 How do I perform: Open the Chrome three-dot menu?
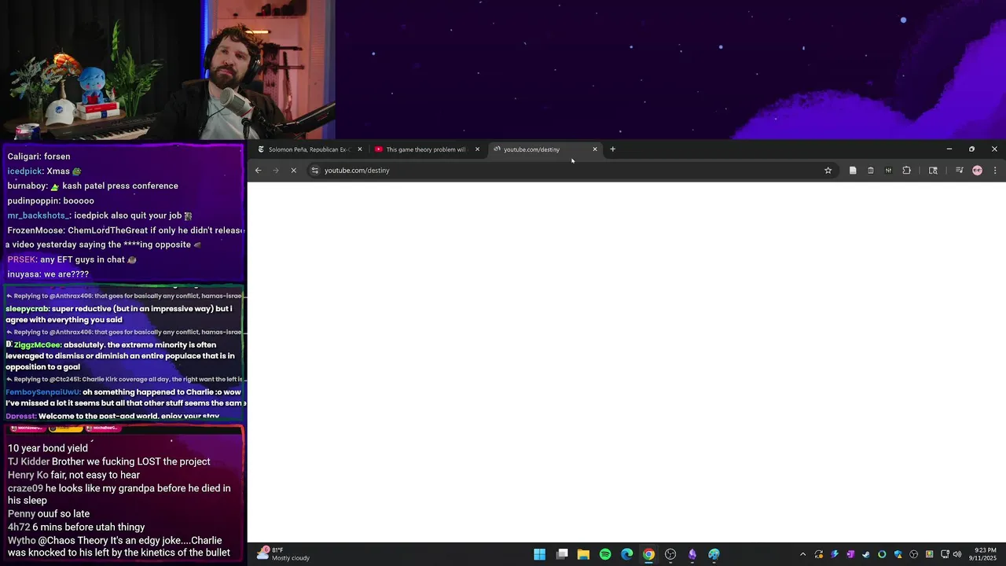(995, 171)
